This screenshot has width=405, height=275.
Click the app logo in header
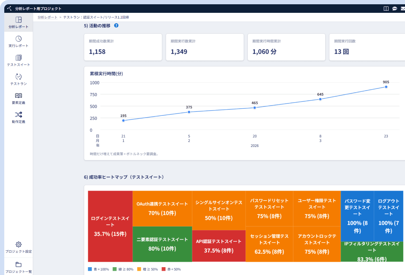pyautogui.click(x=9, y=9)
